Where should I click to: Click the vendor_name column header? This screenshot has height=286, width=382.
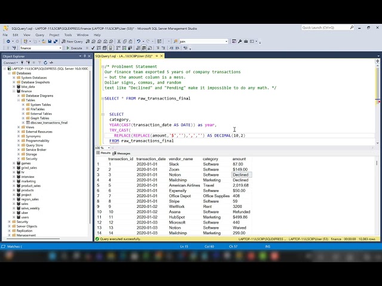point(181,159)
